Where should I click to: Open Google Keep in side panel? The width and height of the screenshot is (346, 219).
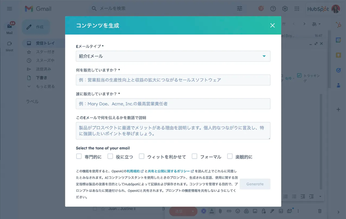338,55
